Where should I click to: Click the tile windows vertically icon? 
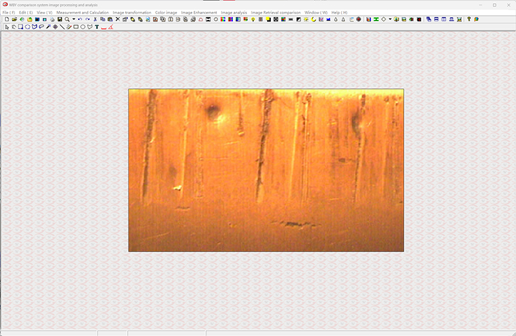pos(444,19)
